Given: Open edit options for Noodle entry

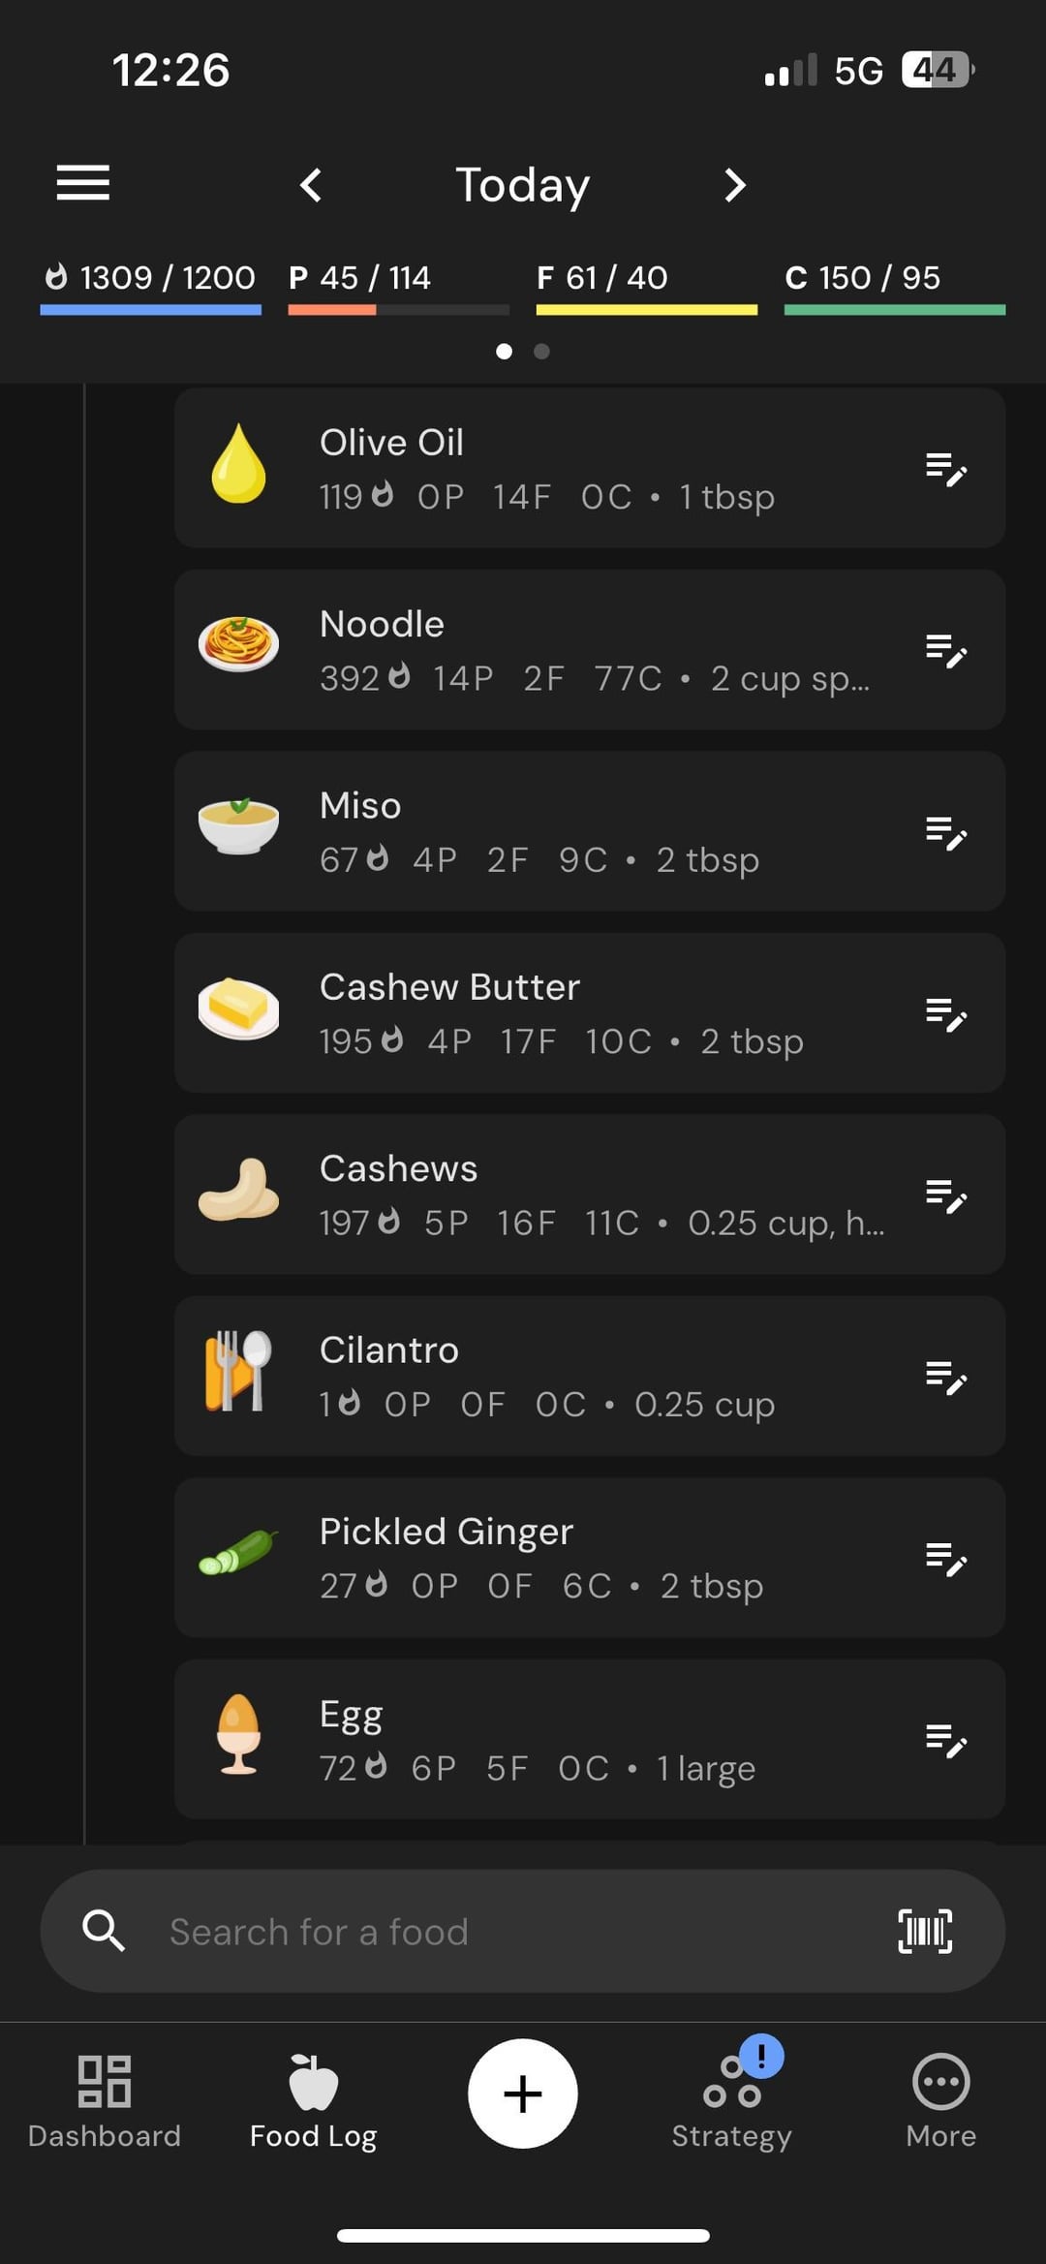Looking at the screenshot, I should pyautogui.click(x=945, y=650).
